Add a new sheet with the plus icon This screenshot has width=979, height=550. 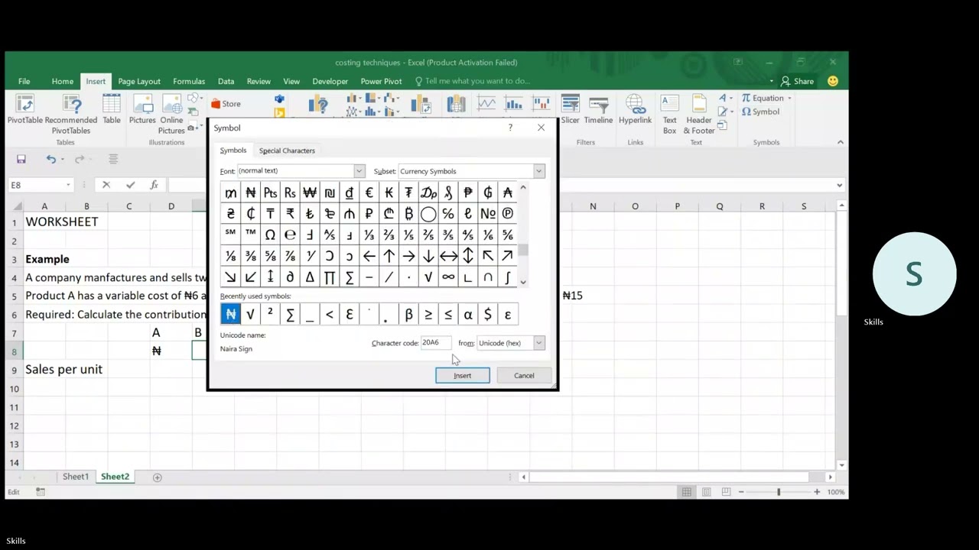(157, 477)
